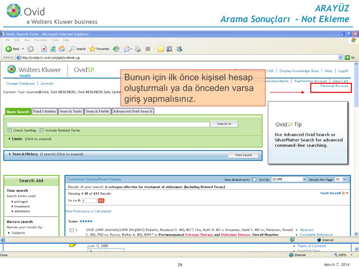Refresh the page with the green arrows icon
This screenshot has width=359, height=269.
[x=53, y=49]
